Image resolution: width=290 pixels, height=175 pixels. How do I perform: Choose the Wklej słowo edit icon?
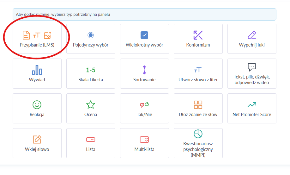tap(37, 140)
